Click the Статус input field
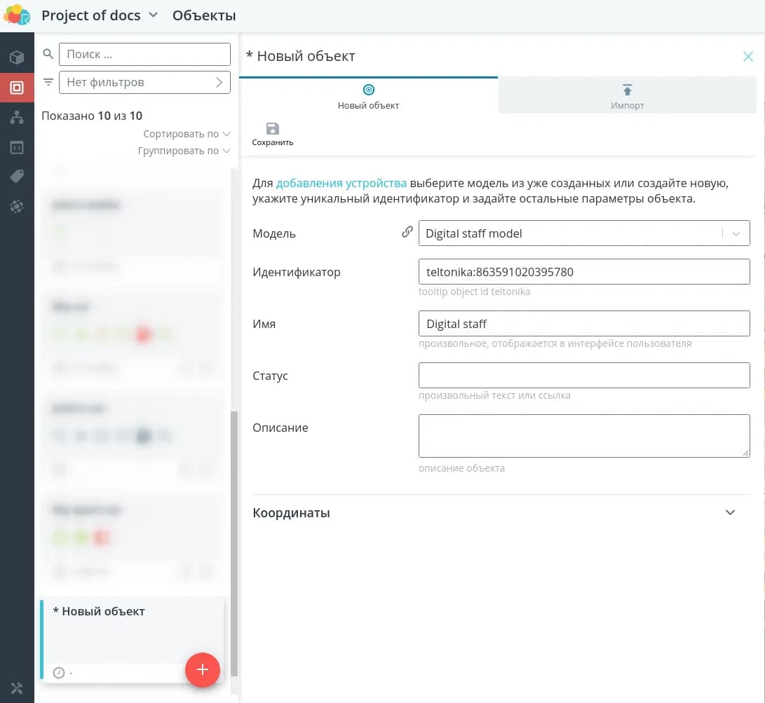Viewport: 765px width, 703px height. click(583, 376)
